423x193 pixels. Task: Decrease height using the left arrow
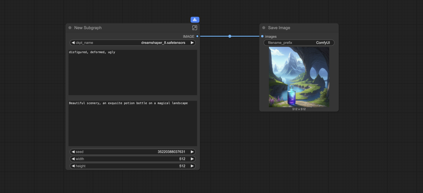[x=73, y=166]
